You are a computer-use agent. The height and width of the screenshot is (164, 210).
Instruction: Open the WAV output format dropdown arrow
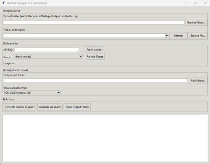pos(58,93)
